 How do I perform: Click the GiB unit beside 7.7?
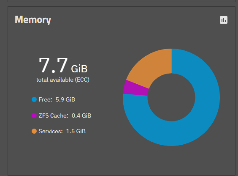tap(79, 69)
